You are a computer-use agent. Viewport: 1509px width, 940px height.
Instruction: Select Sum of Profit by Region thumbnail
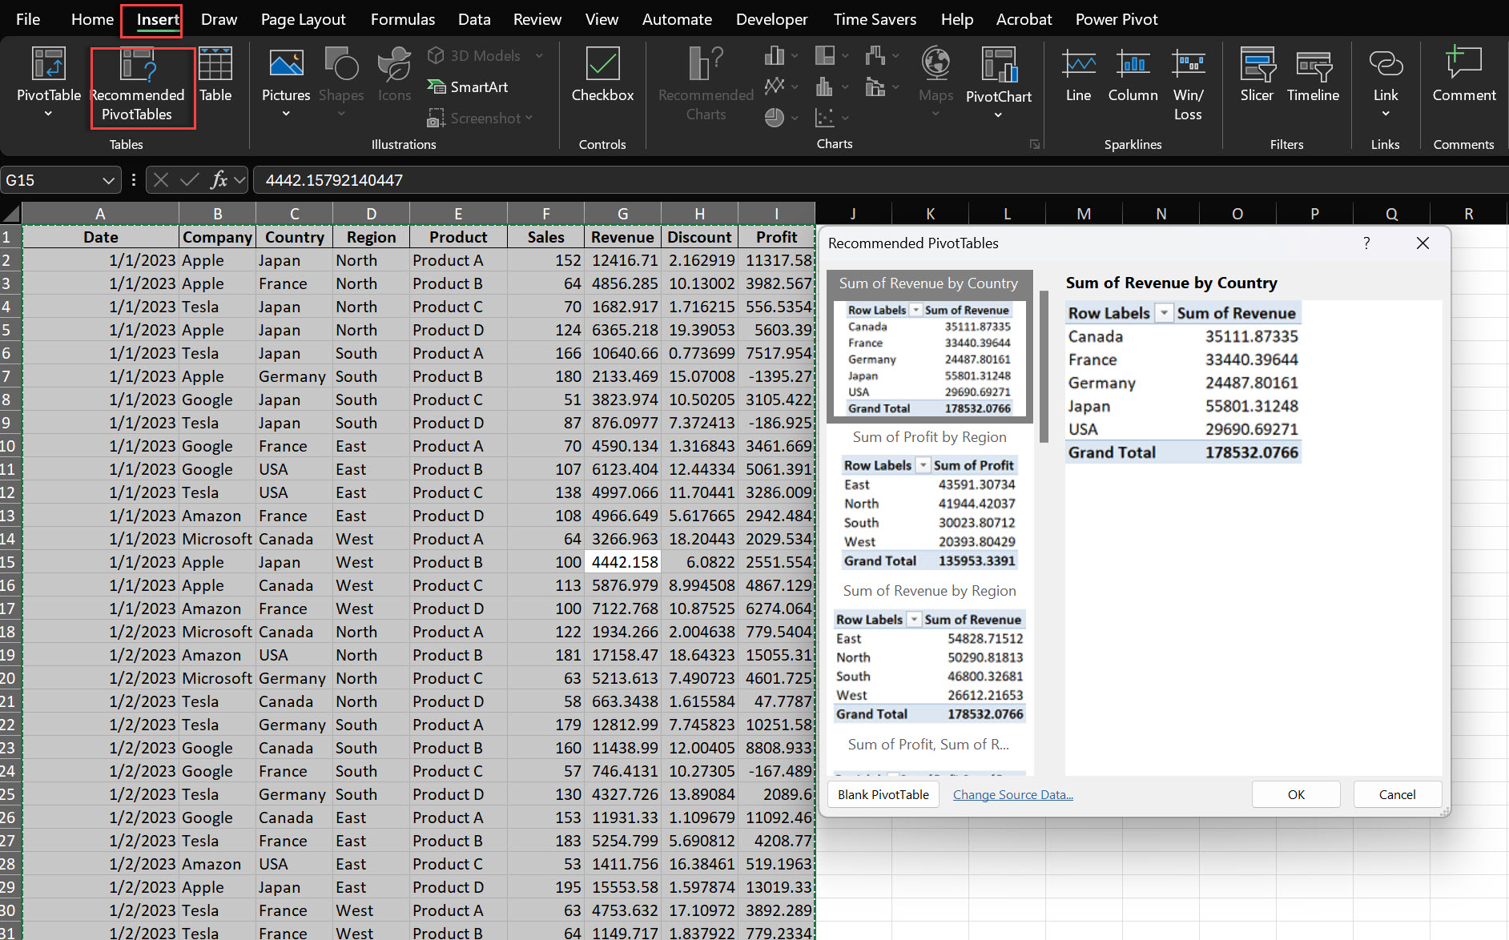pos(929,500)
